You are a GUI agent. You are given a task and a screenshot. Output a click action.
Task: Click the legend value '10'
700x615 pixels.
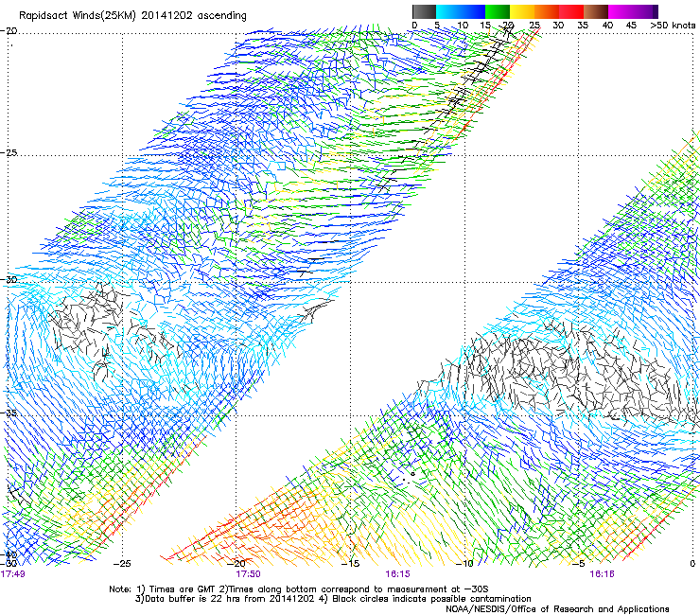coord(463,25)
